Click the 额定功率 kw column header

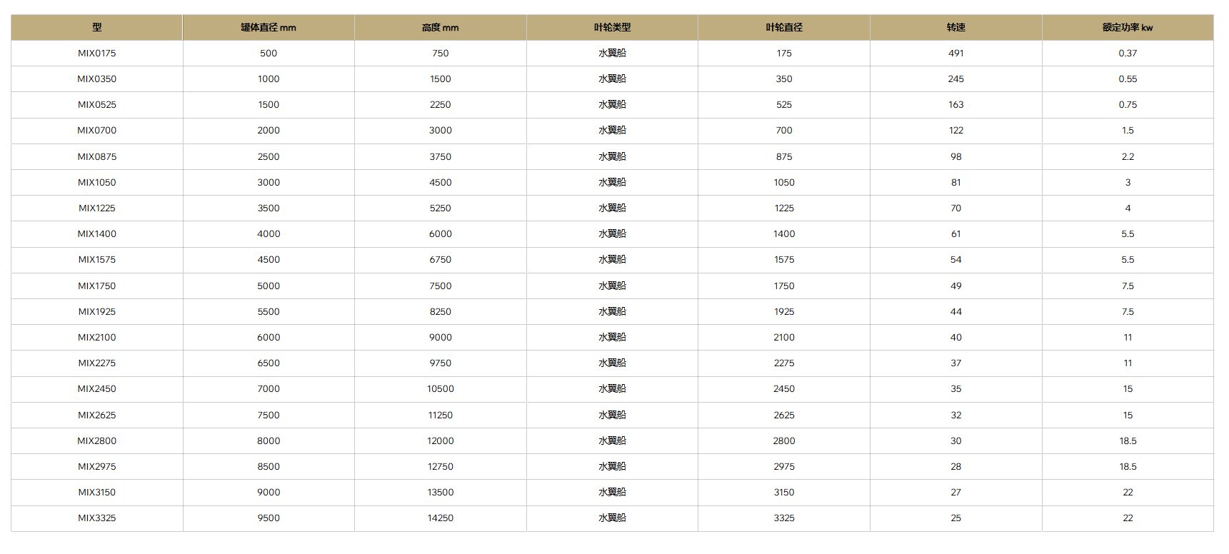pyautogui.click(x=1128, y=27)
